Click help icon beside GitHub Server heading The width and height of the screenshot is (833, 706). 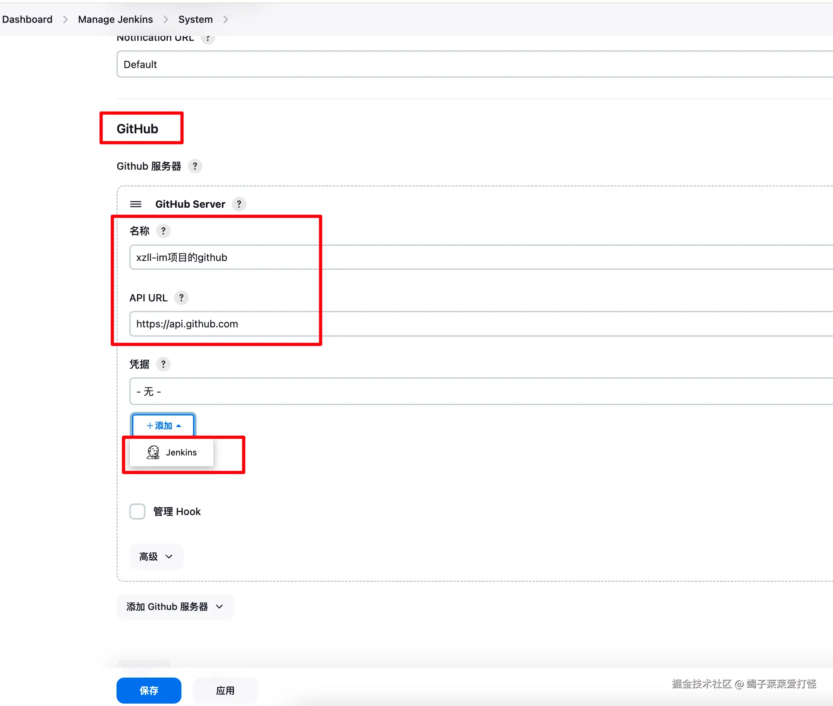239,204
